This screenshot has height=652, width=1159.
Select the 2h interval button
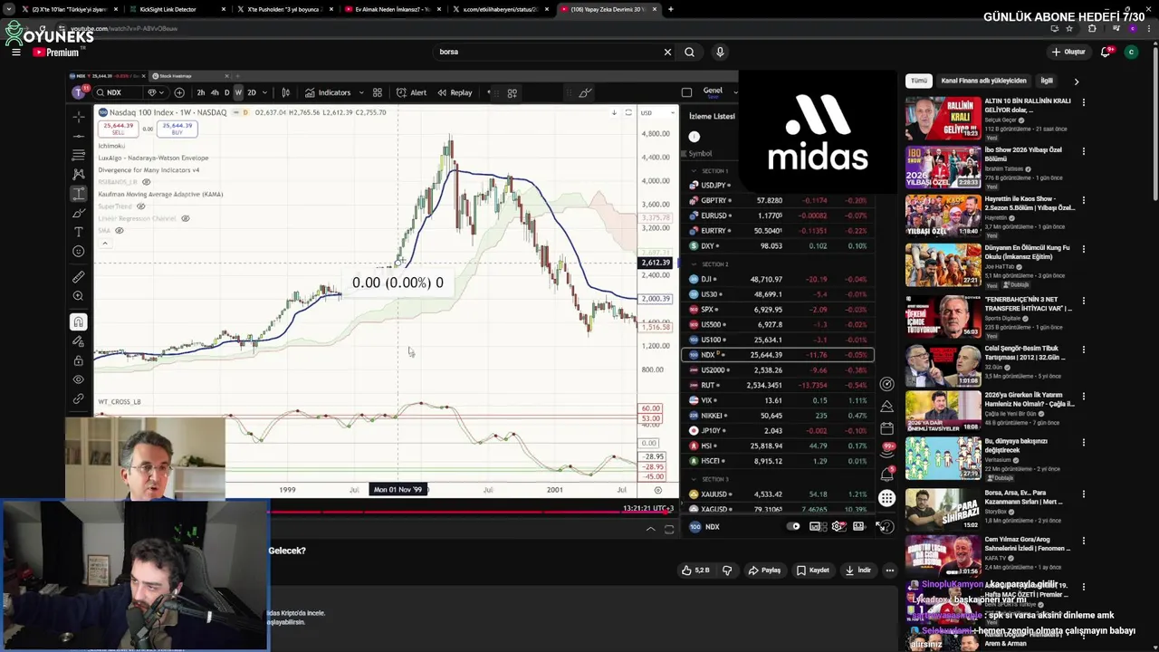click(x=201, y=92)
